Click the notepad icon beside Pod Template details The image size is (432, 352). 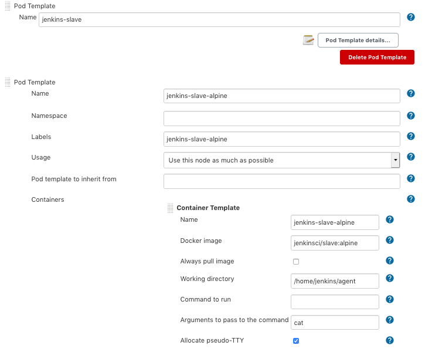click(308, 40)
